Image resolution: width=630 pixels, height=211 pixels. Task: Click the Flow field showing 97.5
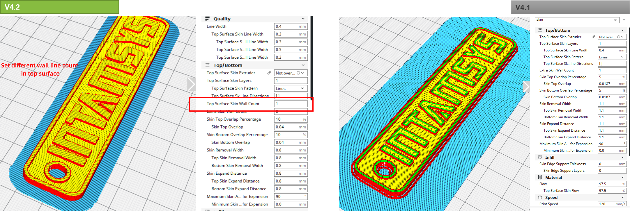(x=612, y=184)
